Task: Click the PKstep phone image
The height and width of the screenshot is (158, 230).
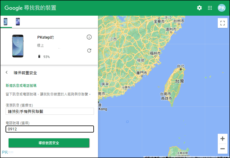Action: point(18,46)
